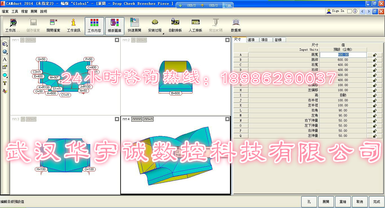Open the 工具 menu
The height and width of the screenshot is (208, 385).
tap(15, 12)
